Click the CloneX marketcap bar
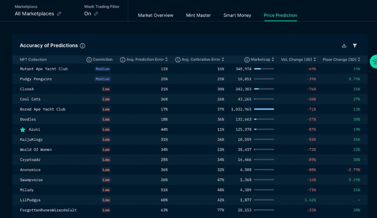 pos(264,89)
